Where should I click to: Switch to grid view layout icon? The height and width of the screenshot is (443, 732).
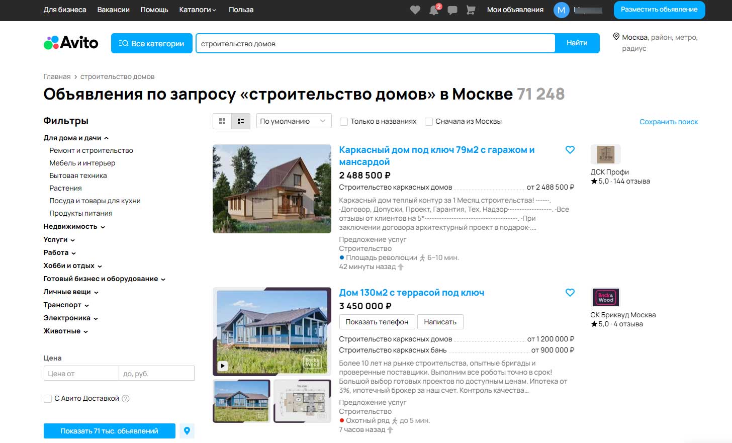pyautogui.click(x=222, y=121)
